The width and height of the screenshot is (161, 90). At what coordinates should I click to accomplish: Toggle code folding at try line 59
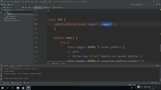pyautogui.click(x=46, y=42)
